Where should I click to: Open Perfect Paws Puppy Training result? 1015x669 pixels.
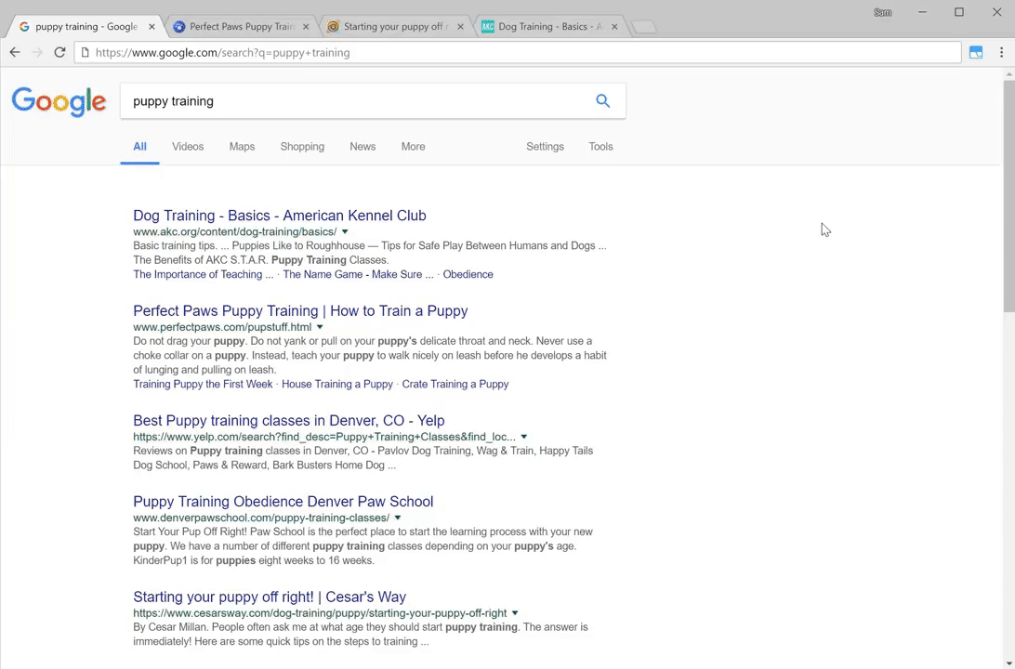click(300, 310)
